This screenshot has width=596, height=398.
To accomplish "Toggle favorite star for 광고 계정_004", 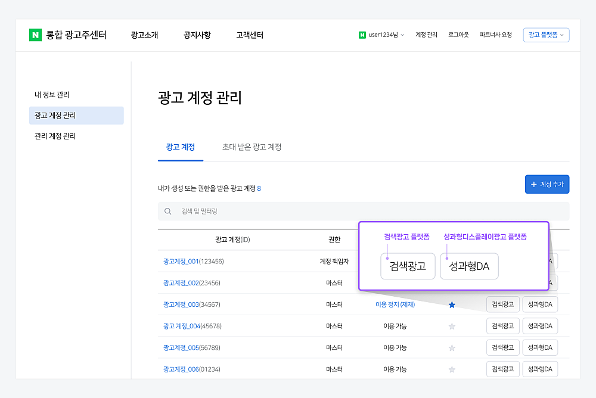I will point(452,326).
